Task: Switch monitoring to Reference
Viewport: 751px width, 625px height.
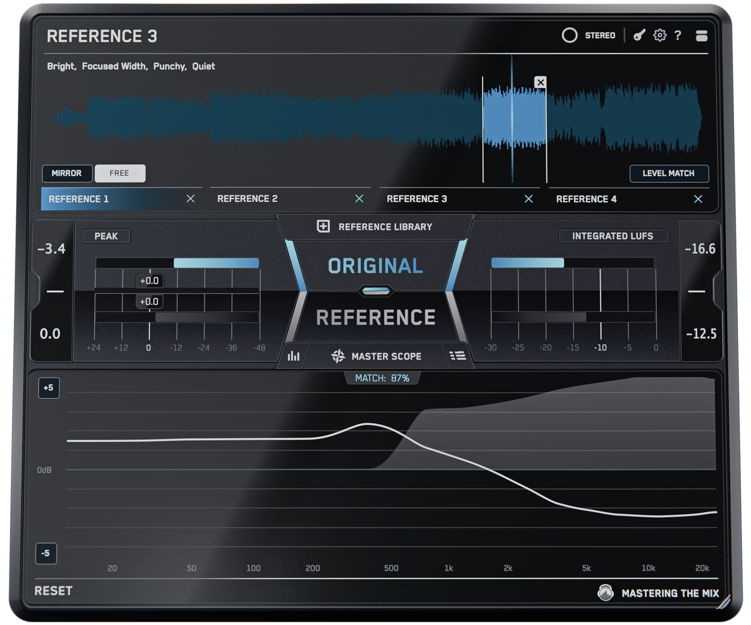Action: coord(375,317)
